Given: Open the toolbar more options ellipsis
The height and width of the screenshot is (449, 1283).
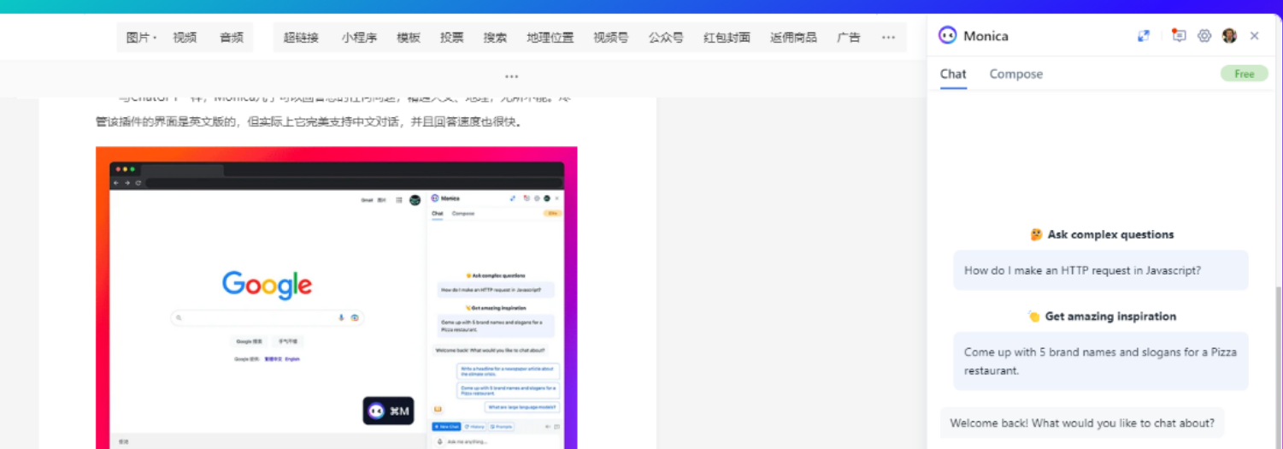Looking at the screenshot, I should coord(888,38).
